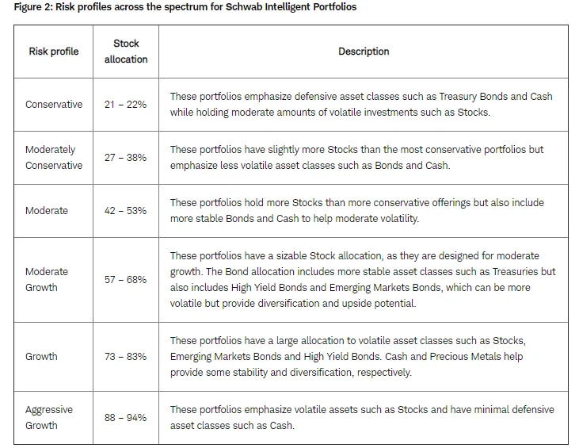579x448 pixels.
Task: Select the Stock allocation column header
Action: [x=126, y=52]
